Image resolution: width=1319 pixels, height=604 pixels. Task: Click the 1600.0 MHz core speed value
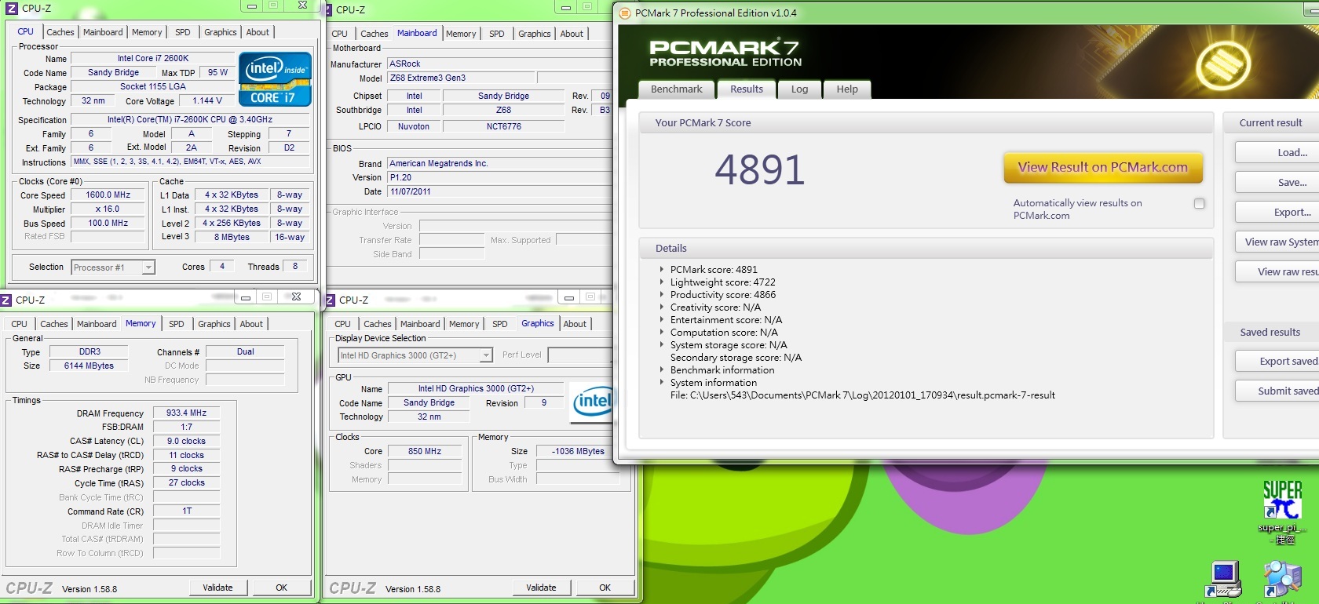click(108, 195)
